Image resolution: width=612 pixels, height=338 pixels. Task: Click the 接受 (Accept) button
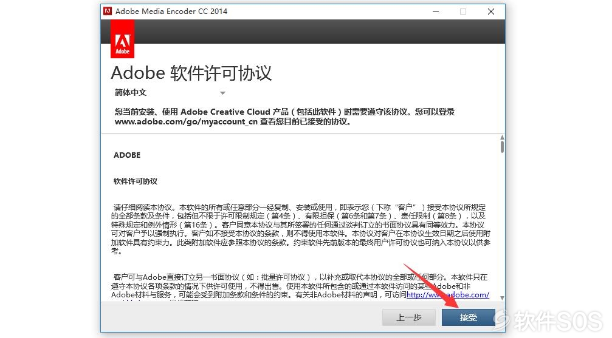(x=468, y=317)
